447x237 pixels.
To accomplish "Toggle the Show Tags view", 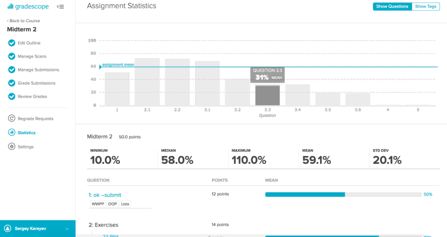I will [x=426, y=6].
